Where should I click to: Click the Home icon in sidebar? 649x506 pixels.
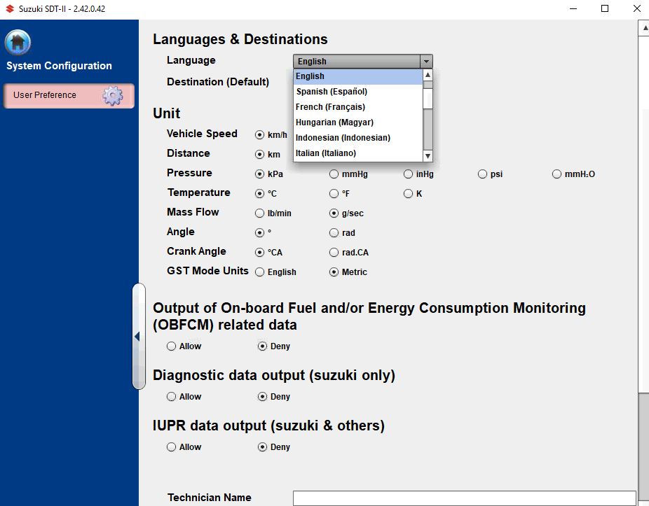(x=18, y=43)
